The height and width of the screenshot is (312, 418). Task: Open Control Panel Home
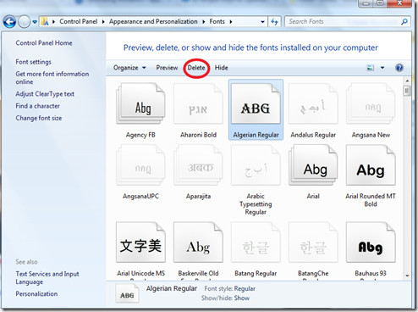pos(44,43)
